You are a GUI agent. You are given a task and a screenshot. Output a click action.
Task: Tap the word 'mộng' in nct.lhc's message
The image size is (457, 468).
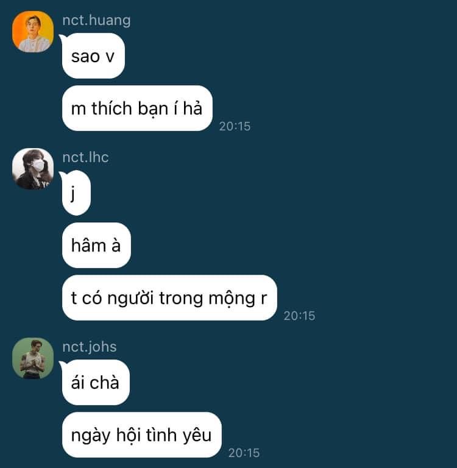[232, 299]
